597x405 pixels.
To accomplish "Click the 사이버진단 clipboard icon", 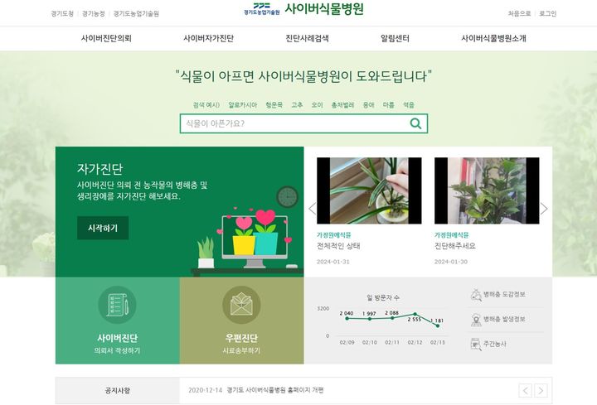I will [117, 304].
